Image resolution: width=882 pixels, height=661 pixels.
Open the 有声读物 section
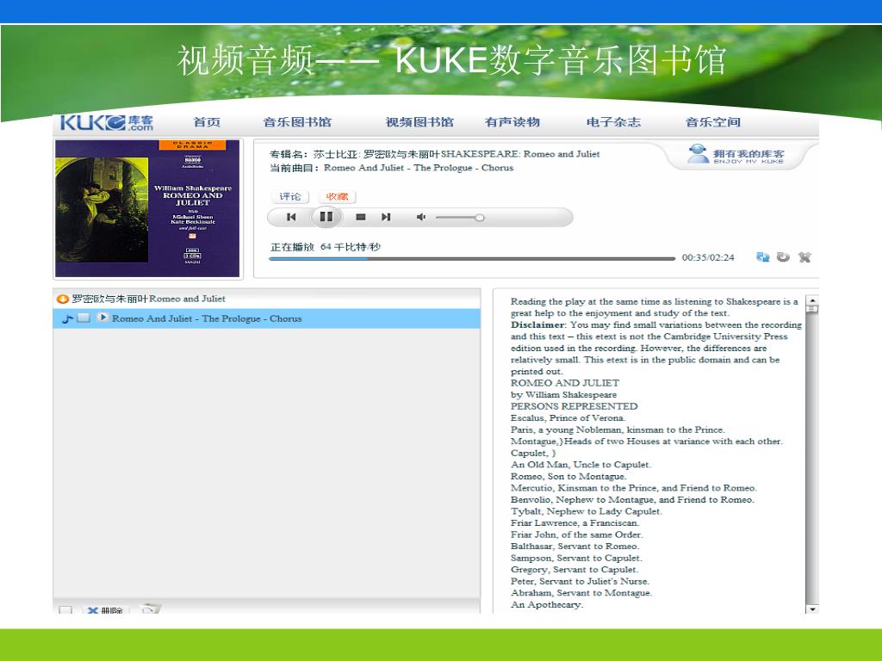pos(512,122)
